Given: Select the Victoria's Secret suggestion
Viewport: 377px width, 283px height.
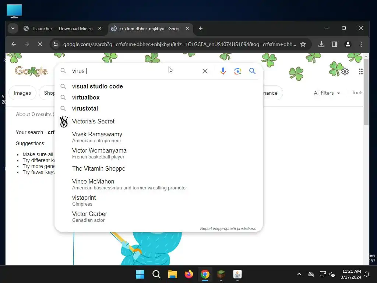Looking at the screenshot, I should click(159, 122).
